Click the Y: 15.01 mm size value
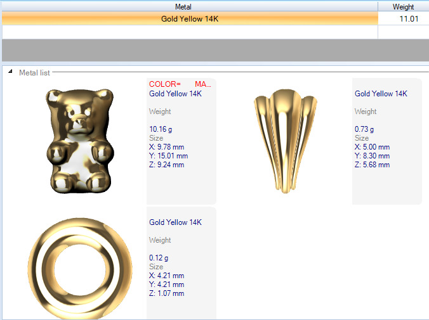Image resolution: width=429 pixels, height=320 pixels. [169, 156]
